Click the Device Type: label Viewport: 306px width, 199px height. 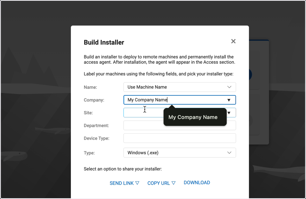[x=96, y=138]
